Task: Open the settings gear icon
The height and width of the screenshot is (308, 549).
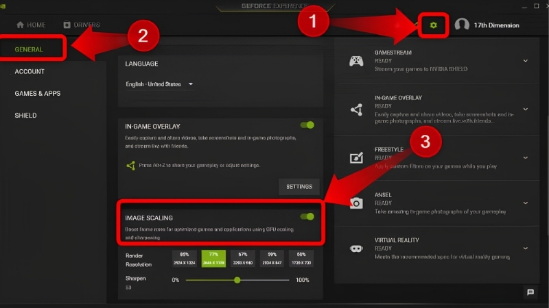Action: [434, 25]
